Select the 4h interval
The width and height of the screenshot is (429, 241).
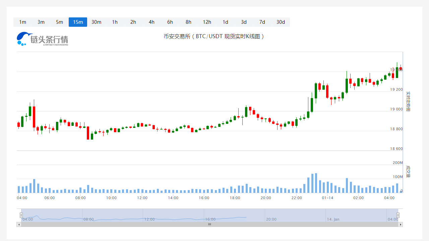tap(151, 22)
